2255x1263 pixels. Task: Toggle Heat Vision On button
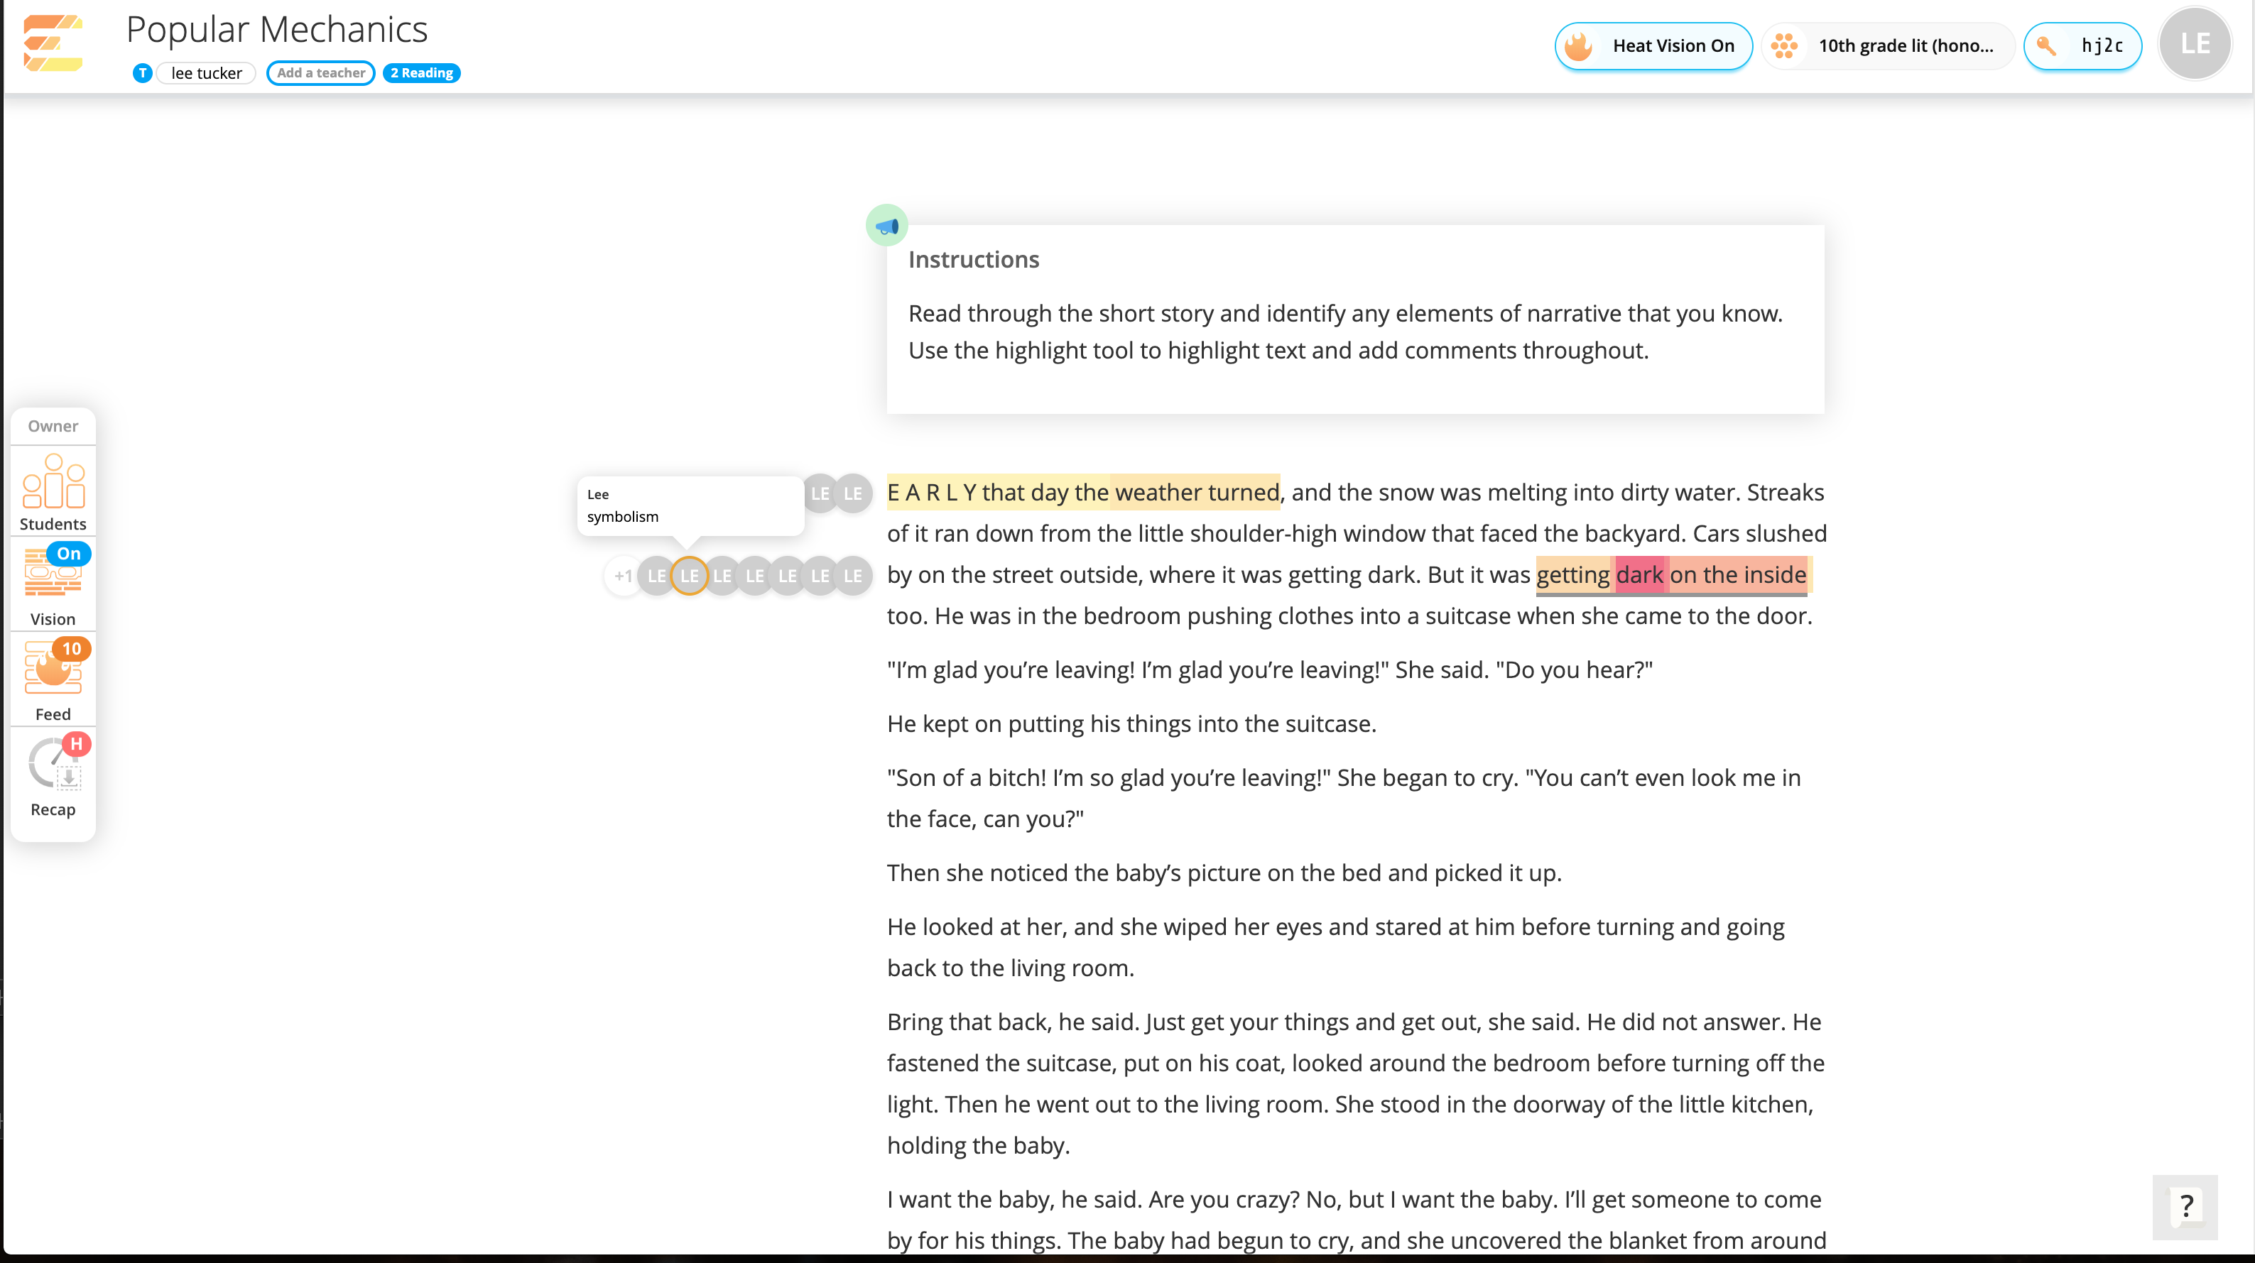click(x=1653, y=45)
